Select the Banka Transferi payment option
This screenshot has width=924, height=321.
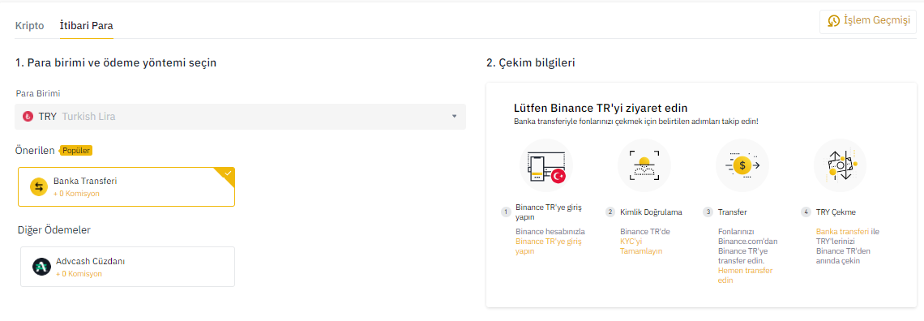pos(126,186)
